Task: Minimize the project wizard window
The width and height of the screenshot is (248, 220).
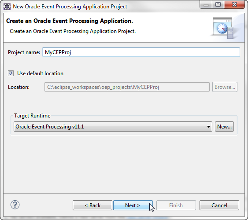Action: pyautogui.click(x=206, y=5)
